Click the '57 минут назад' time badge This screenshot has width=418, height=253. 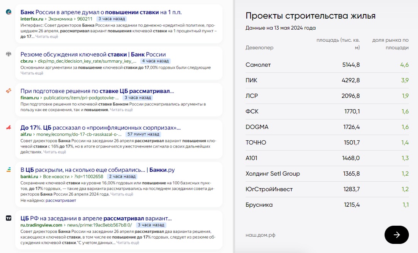click(143, 134)
